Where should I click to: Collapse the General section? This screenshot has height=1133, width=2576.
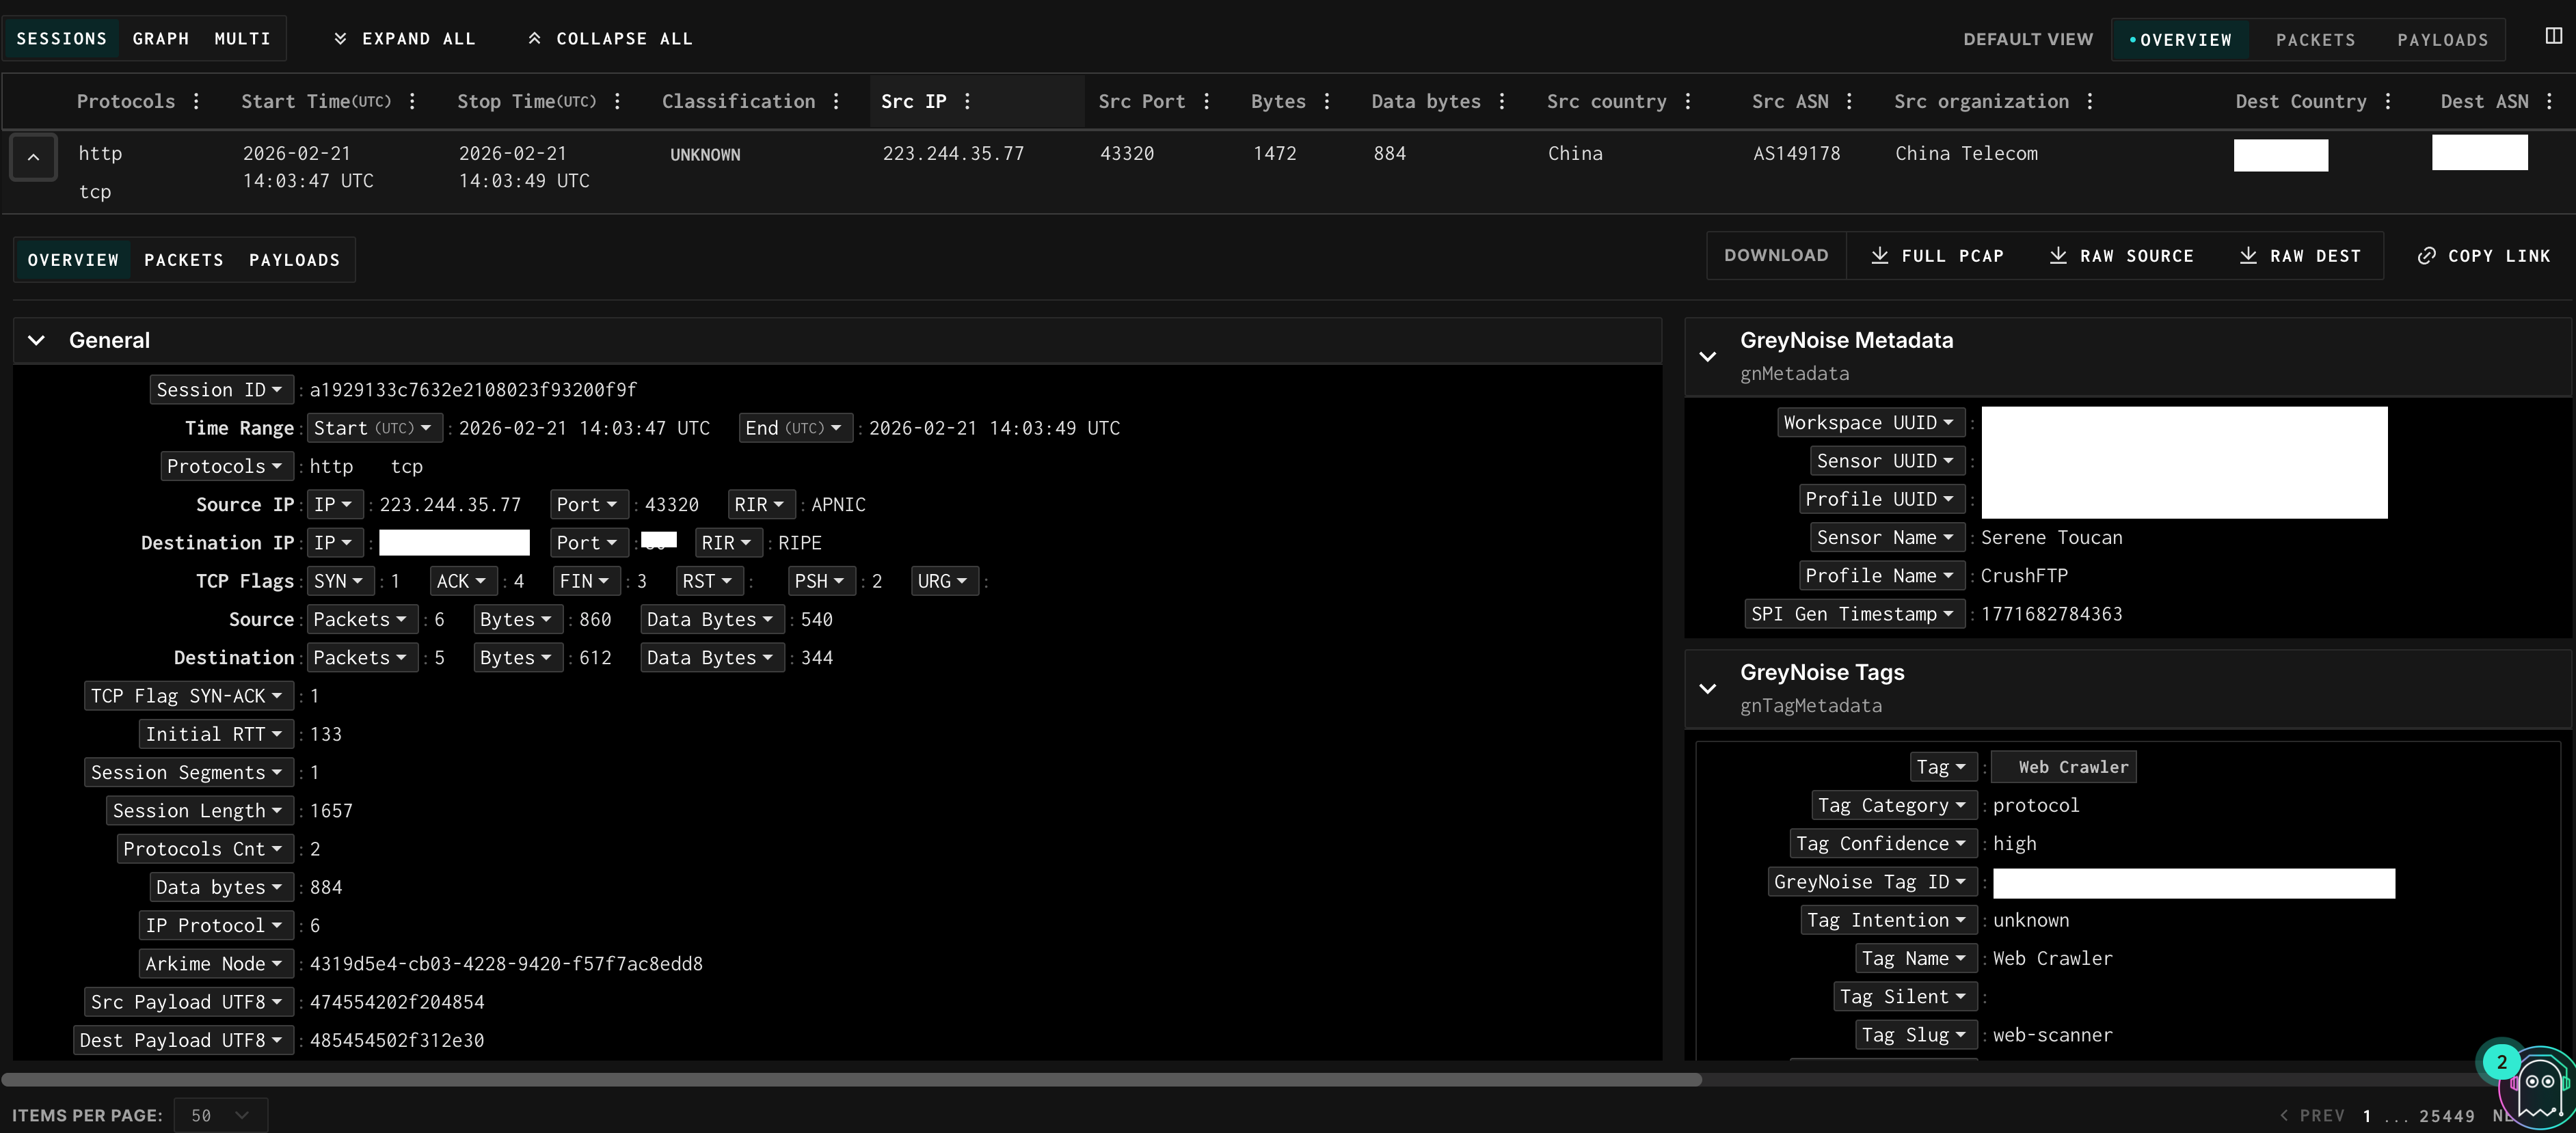coord(37,340)
